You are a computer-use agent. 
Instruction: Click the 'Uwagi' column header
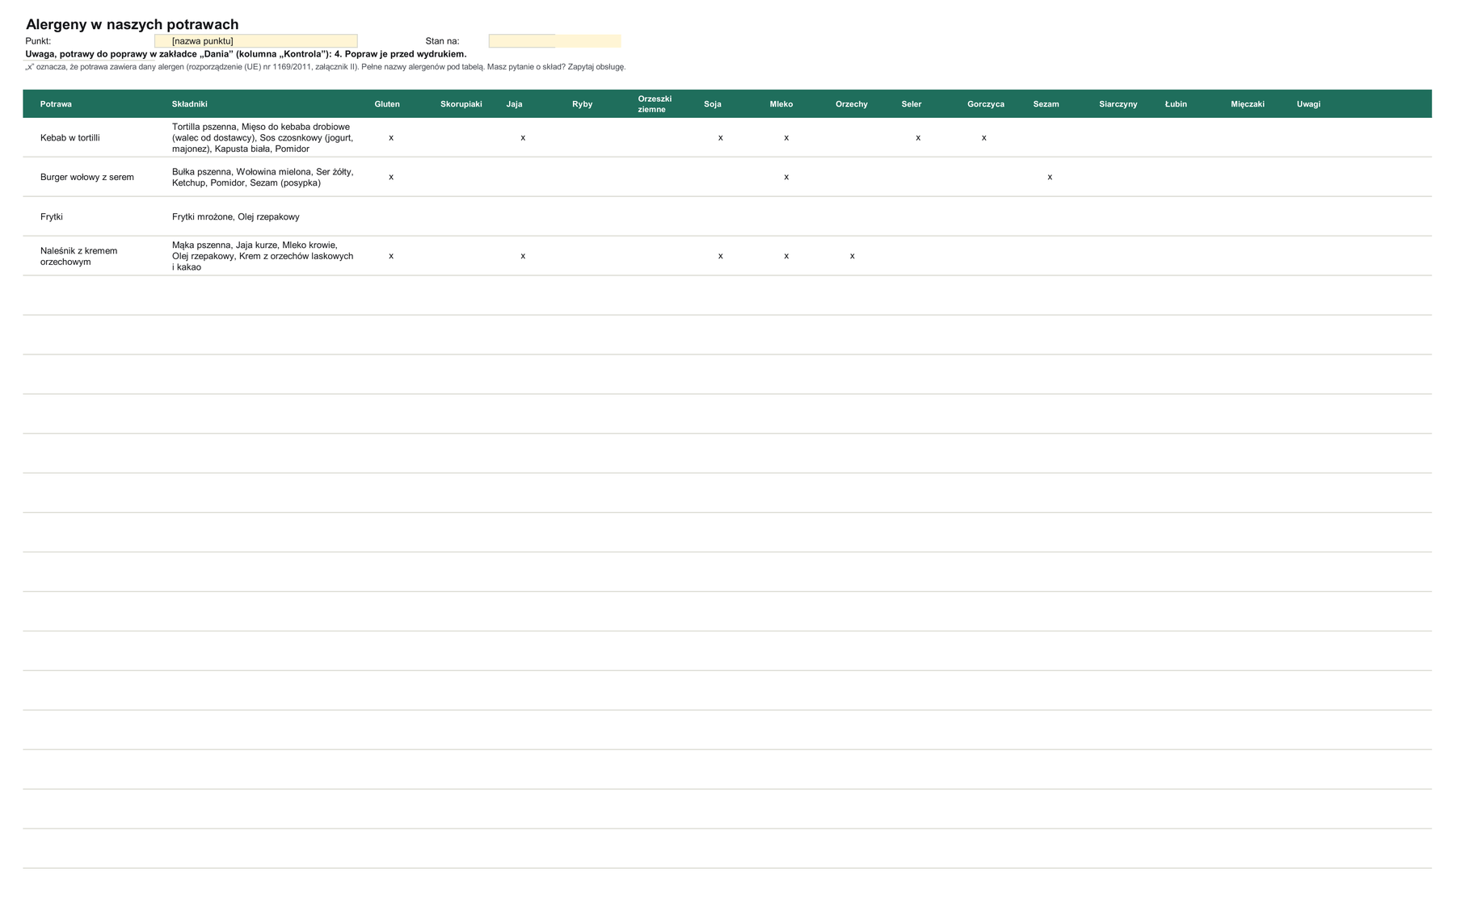(x=1309, y=104)
